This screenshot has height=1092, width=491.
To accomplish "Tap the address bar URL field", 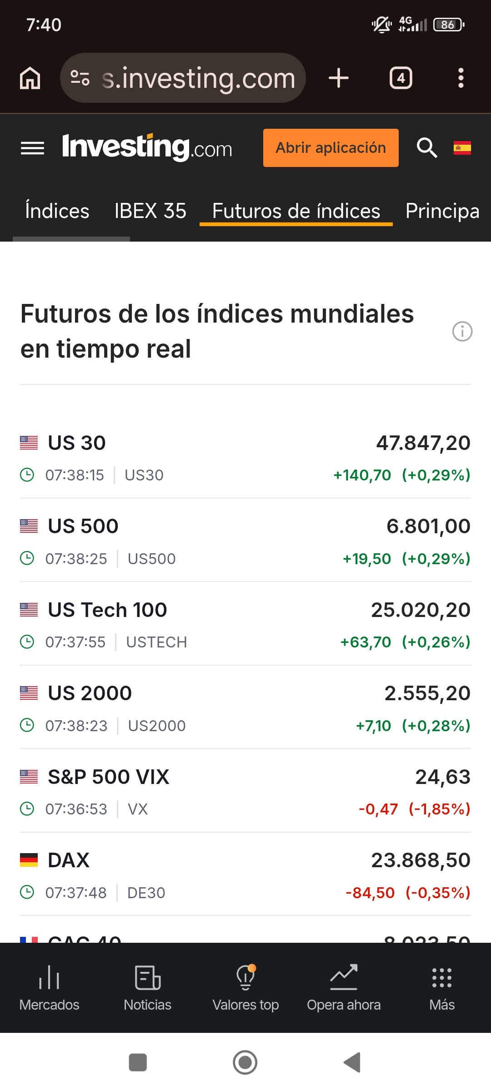I will [198, 78].
